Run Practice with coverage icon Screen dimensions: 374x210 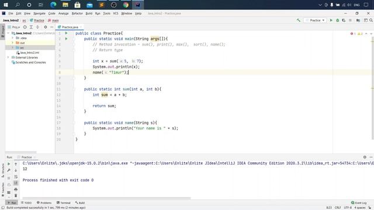pos(344,20)
